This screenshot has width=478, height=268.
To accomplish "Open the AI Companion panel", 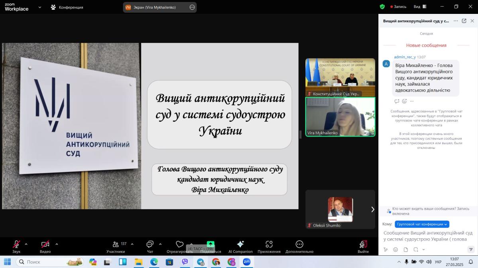I will (x=240, y=246).
